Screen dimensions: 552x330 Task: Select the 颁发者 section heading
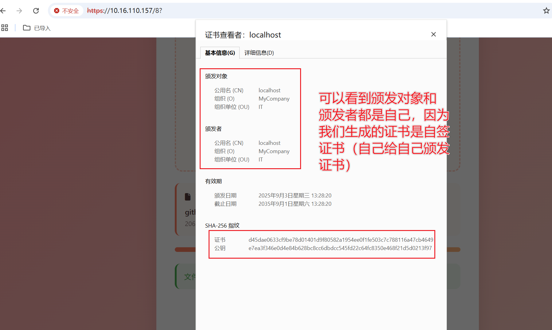click(x=213, y=129)
